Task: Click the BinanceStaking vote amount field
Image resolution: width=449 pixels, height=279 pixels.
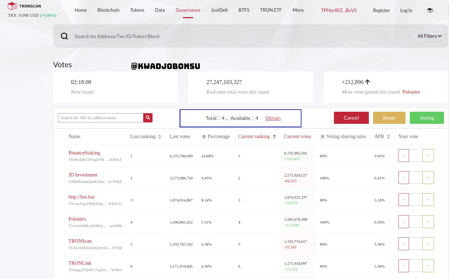Action: 416,156
